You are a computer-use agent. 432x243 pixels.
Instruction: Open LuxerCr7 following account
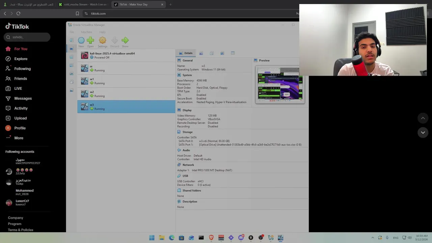23,202
